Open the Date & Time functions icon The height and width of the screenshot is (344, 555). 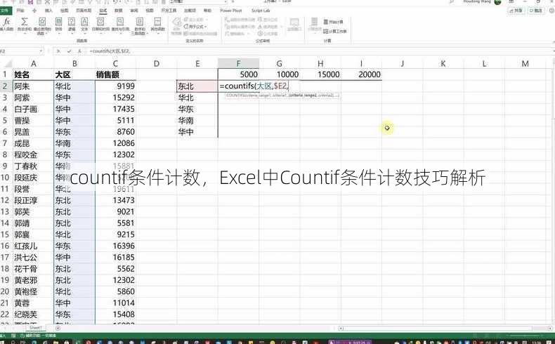point(100,23)
